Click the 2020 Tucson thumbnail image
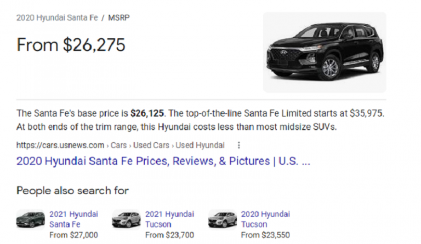 (x=223, y=219)
